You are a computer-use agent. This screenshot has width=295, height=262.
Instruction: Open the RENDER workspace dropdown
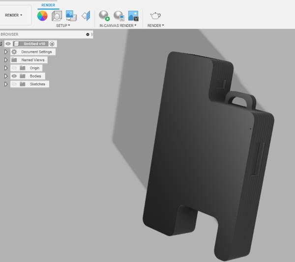pos(14,15)
